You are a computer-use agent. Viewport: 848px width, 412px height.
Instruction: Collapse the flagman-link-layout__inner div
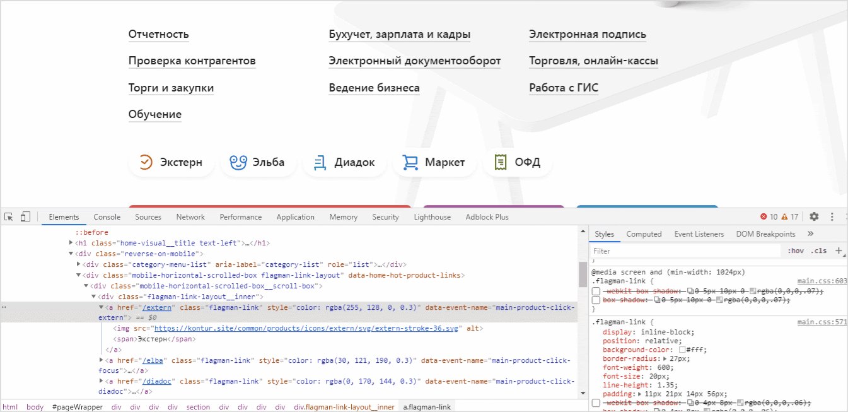[x=94, y=297]
